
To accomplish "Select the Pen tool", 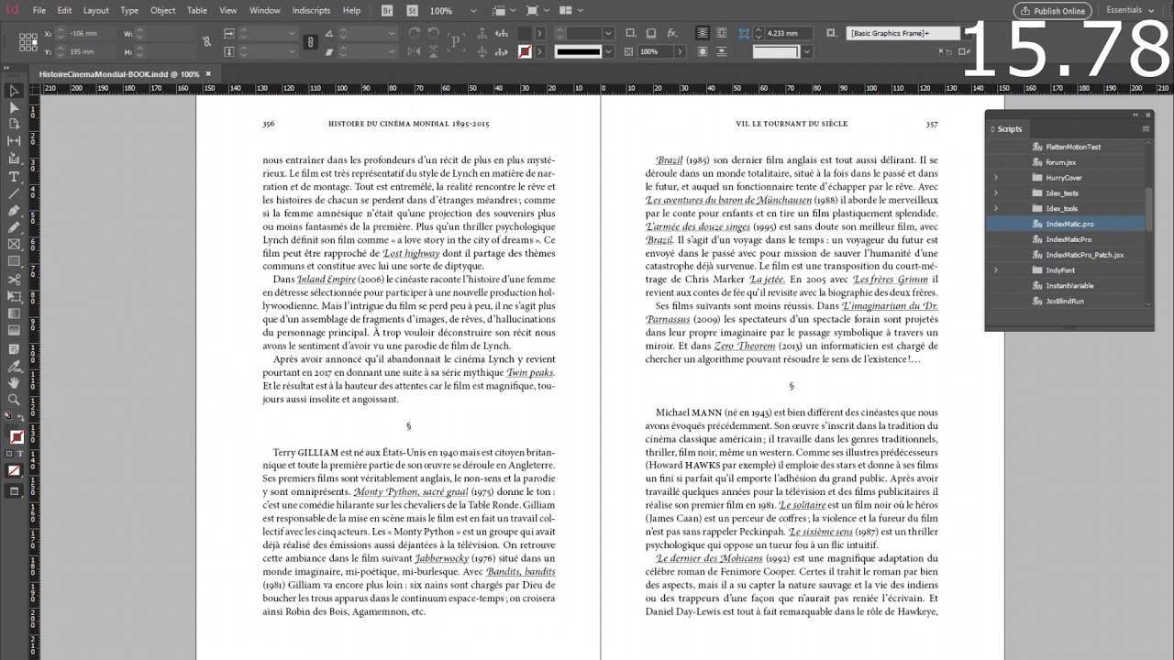I will tap(14, 210).
